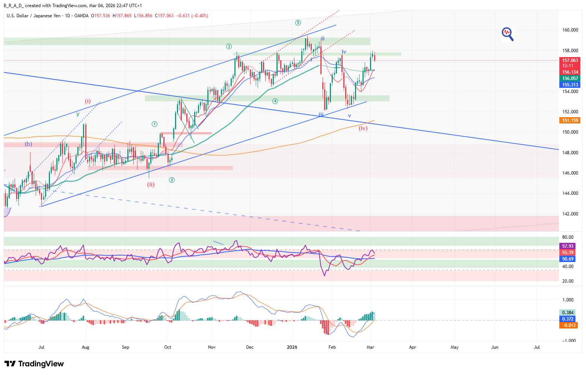Click the 160.000 level on price axis
Image resolution: width=586 pixels, height=375 pixels.
click(570, 30)
